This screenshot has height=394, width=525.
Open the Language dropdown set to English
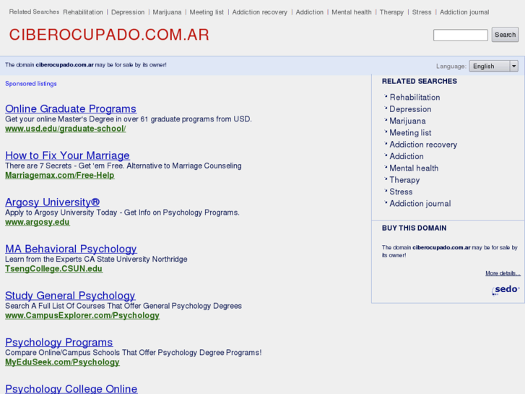[493, 66]
